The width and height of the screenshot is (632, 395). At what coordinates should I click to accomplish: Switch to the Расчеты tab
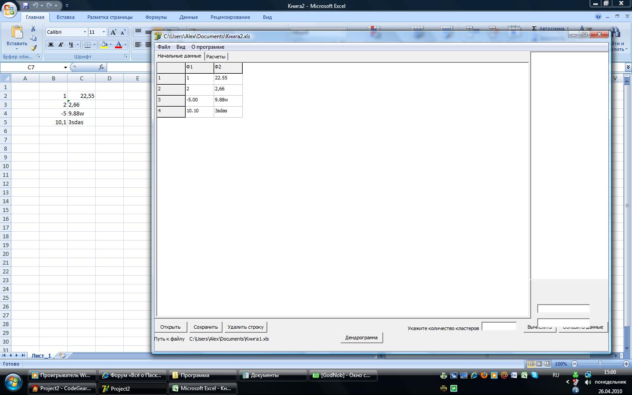[x=215, y=57]
